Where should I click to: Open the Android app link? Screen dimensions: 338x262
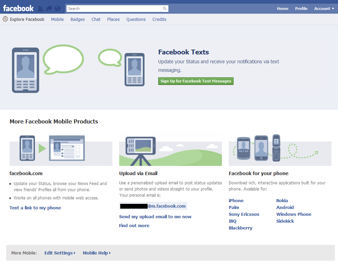tap(285, 207)
